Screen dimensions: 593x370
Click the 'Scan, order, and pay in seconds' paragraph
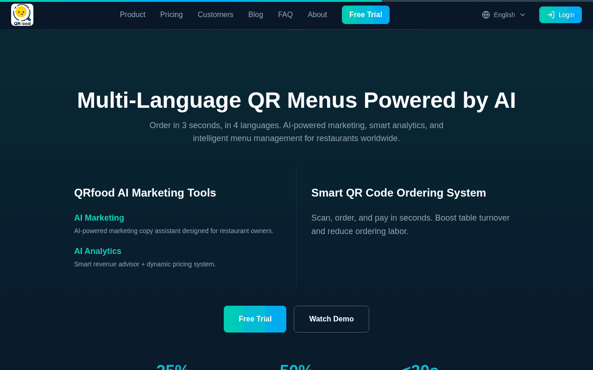pos(410,224)
